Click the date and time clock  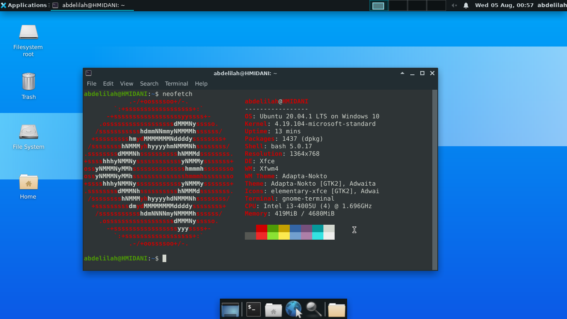pyautogui.click(x=504, y=5)
